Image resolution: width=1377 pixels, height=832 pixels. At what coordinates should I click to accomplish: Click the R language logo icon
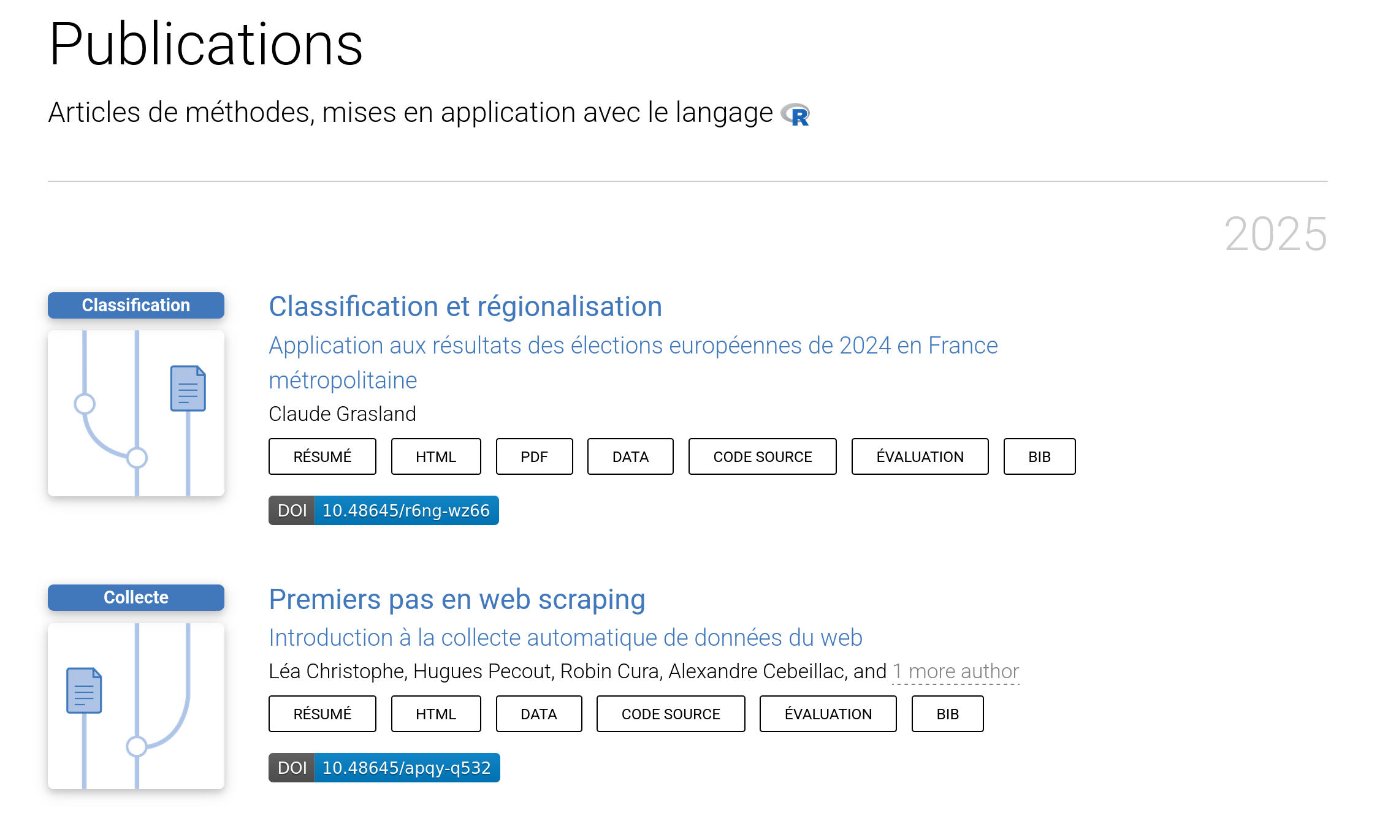(795, 115)
